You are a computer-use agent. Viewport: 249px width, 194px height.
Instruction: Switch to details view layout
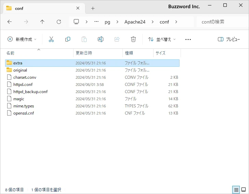pyautogui.click(x=236, y=190)
